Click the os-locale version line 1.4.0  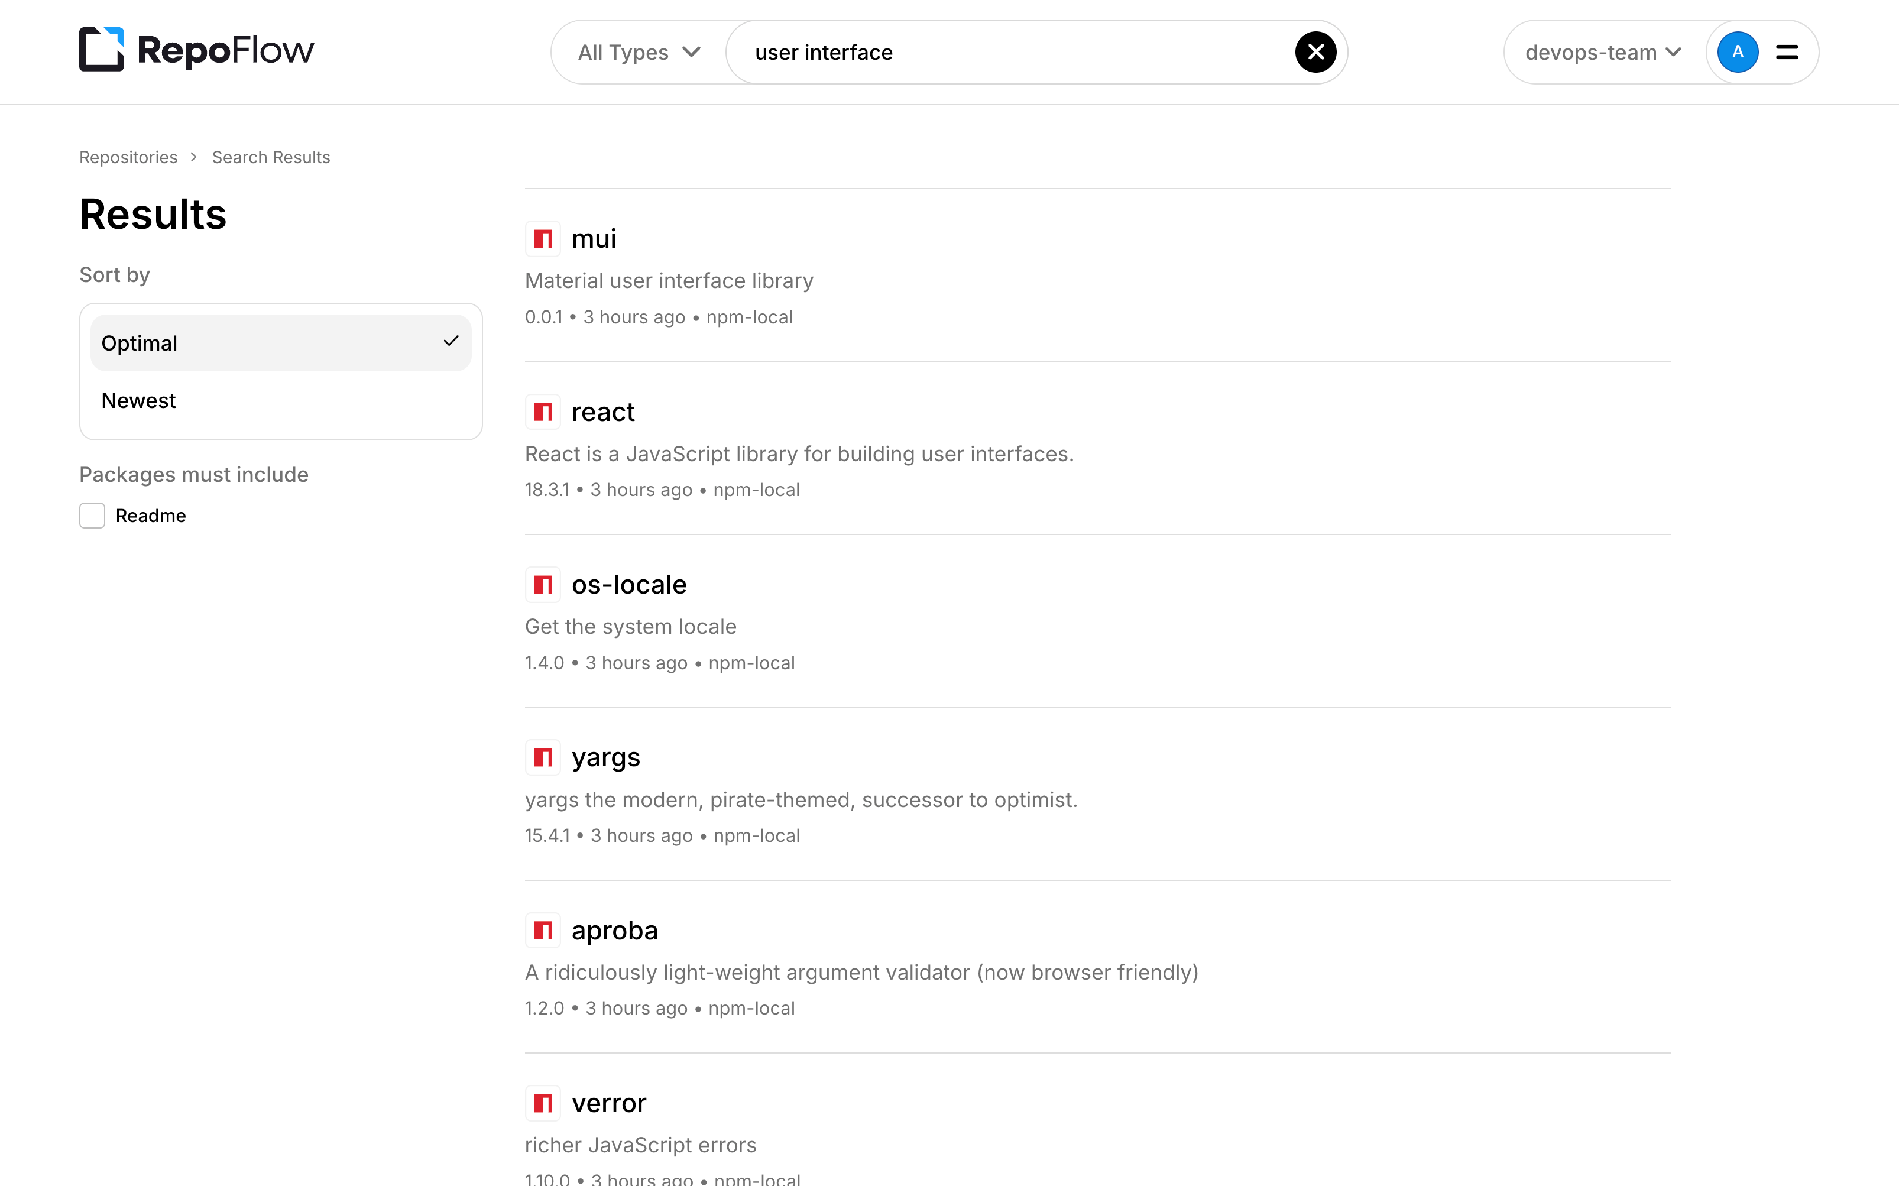tap(660, 663)
